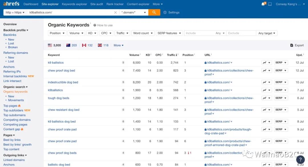Open the chew proof dog bed keyword link

point(61,71)
